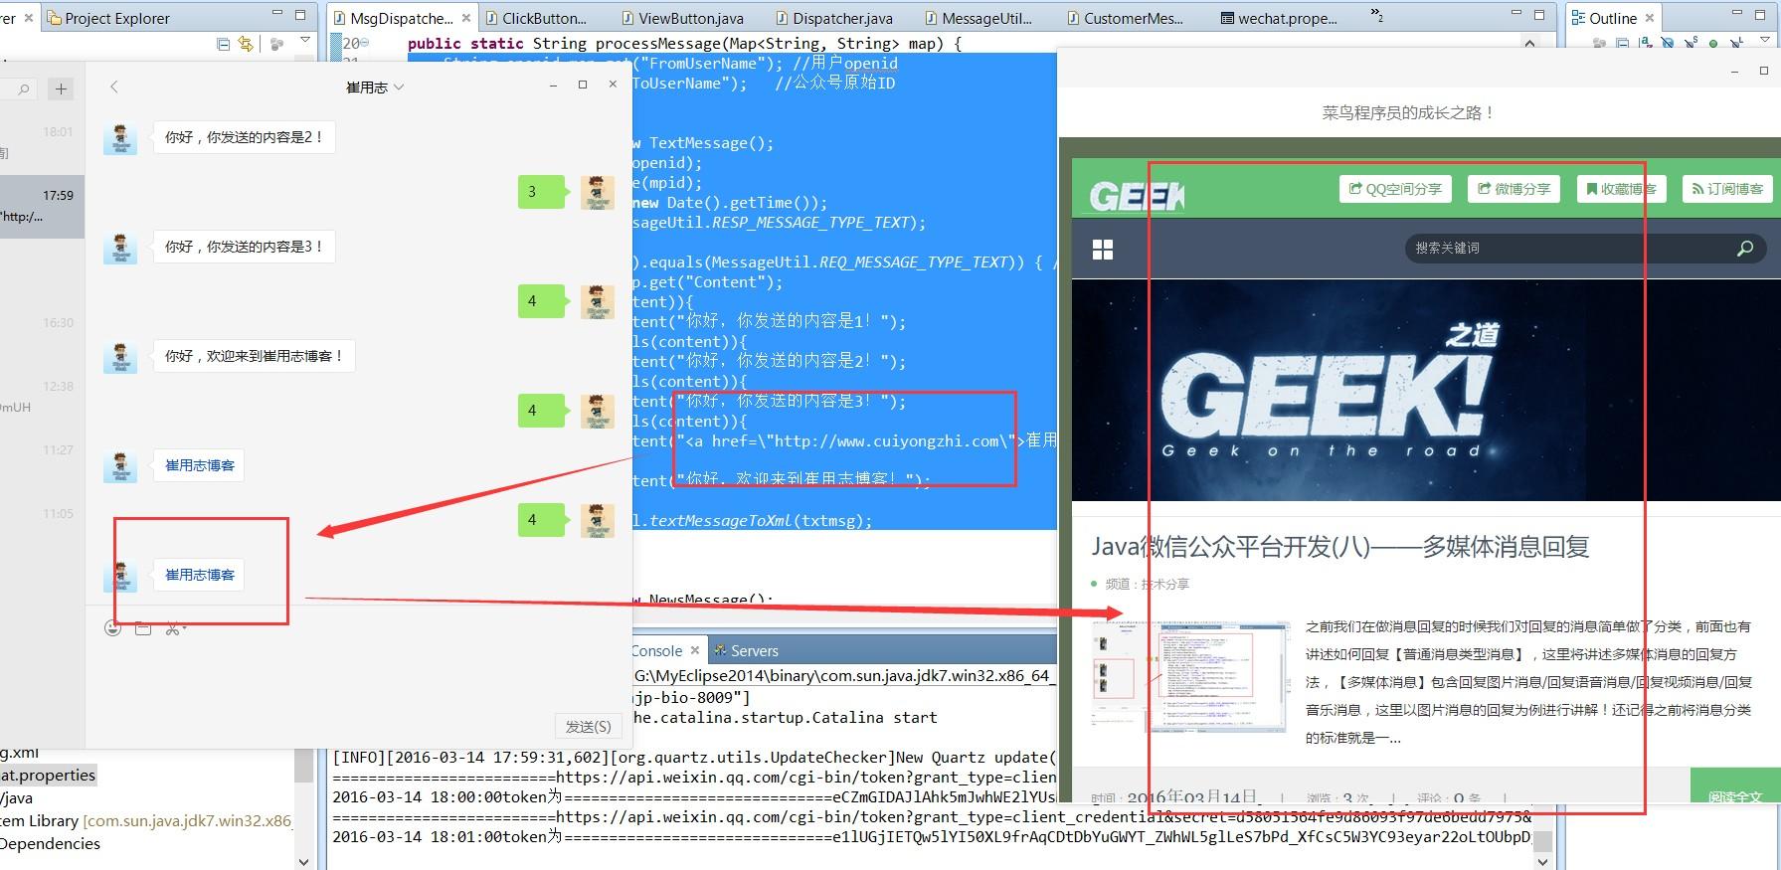Open the emoji picker in chat
1781x870 pixels.
click(113, 628)
